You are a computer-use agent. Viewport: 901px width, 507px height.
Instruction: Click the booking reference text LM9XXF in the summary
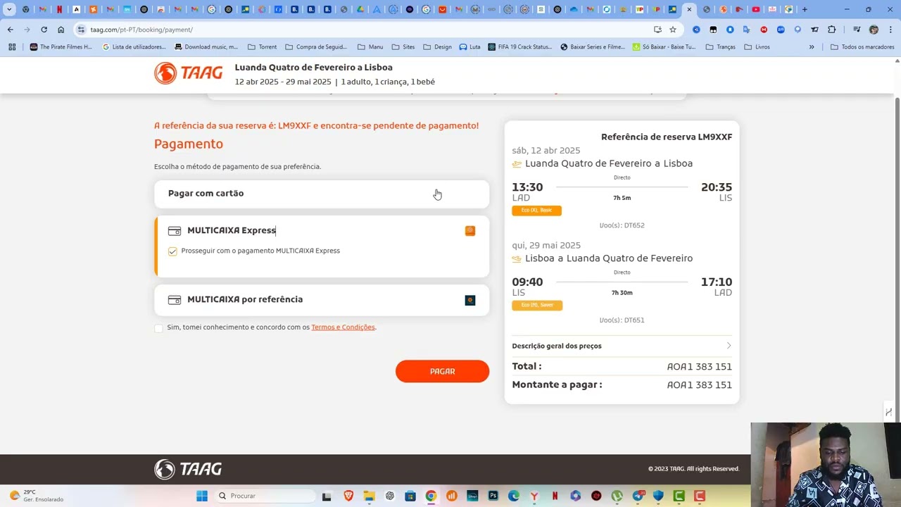(714, 137)
